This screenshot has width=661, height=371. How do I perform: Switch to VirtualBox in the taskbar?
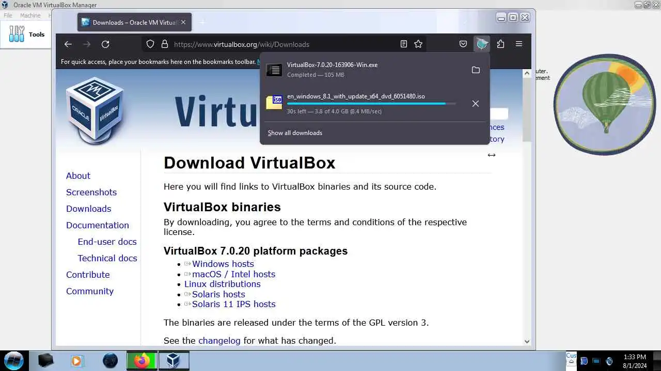pos(174,361)
